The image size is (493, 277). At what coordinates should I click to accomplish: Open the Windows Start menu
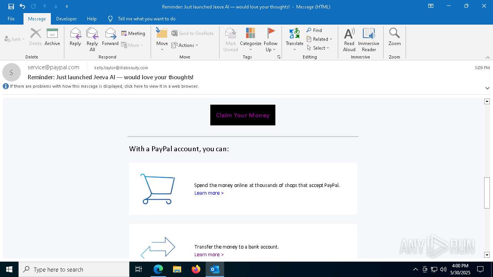pyautogui.click(x=9, y=269)
